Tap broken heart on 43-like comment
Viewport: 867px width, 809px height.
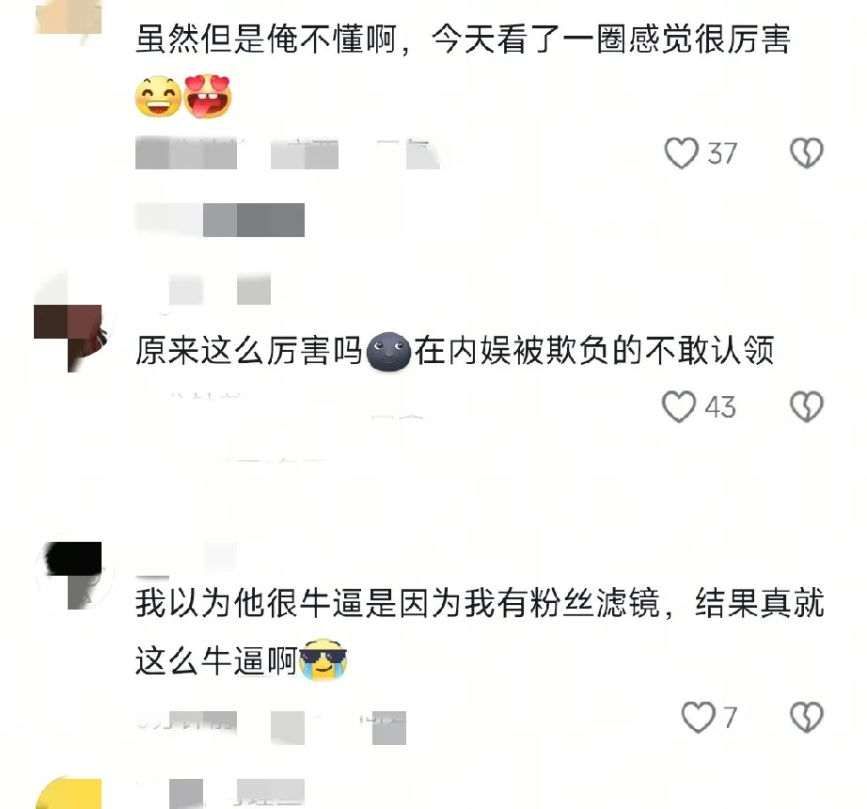pos(807,406)
